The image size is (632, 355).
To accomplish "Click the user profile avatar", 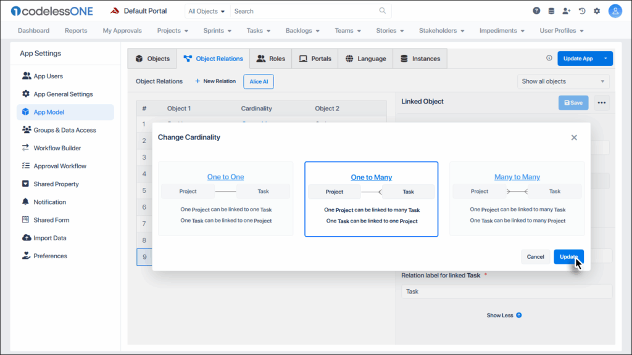I will pos(615,11).
